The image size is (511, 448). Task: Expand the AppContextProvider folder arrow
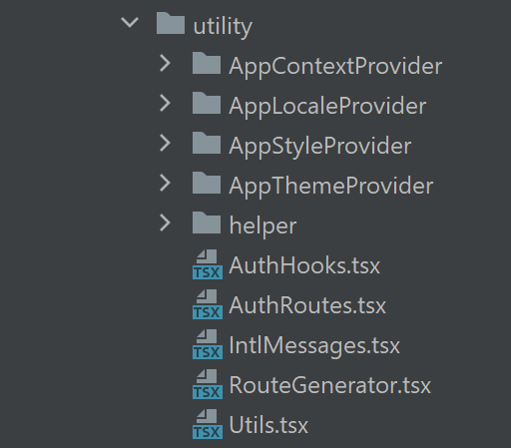(x=165, y=63)
